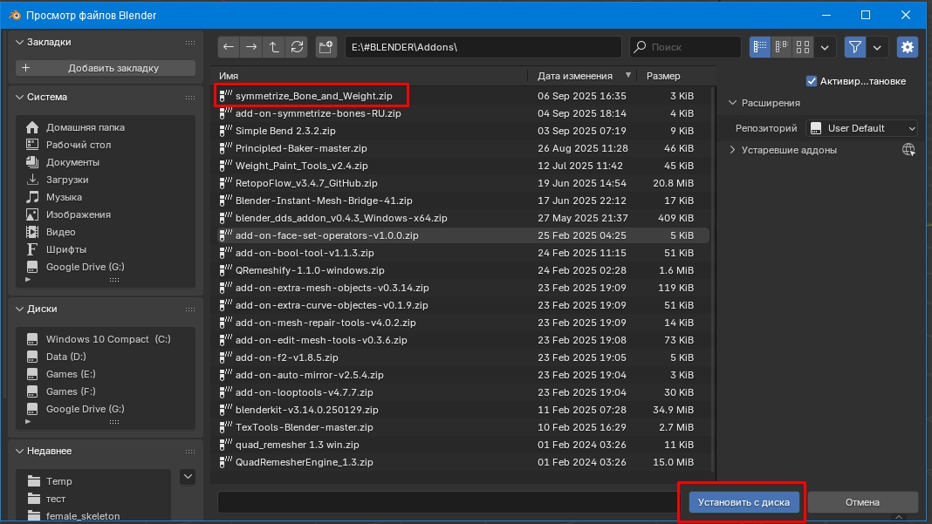Switch to thumbnail display mode
Image resolution: width=932 pixels, height=524 pixels.
pos(803,47)
